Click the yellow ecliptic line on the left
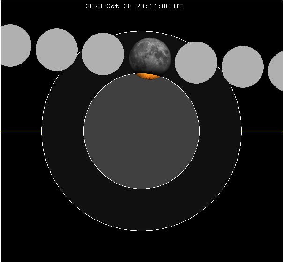The width and height of the screenshot is (283, 262). [x=21, y=131]
